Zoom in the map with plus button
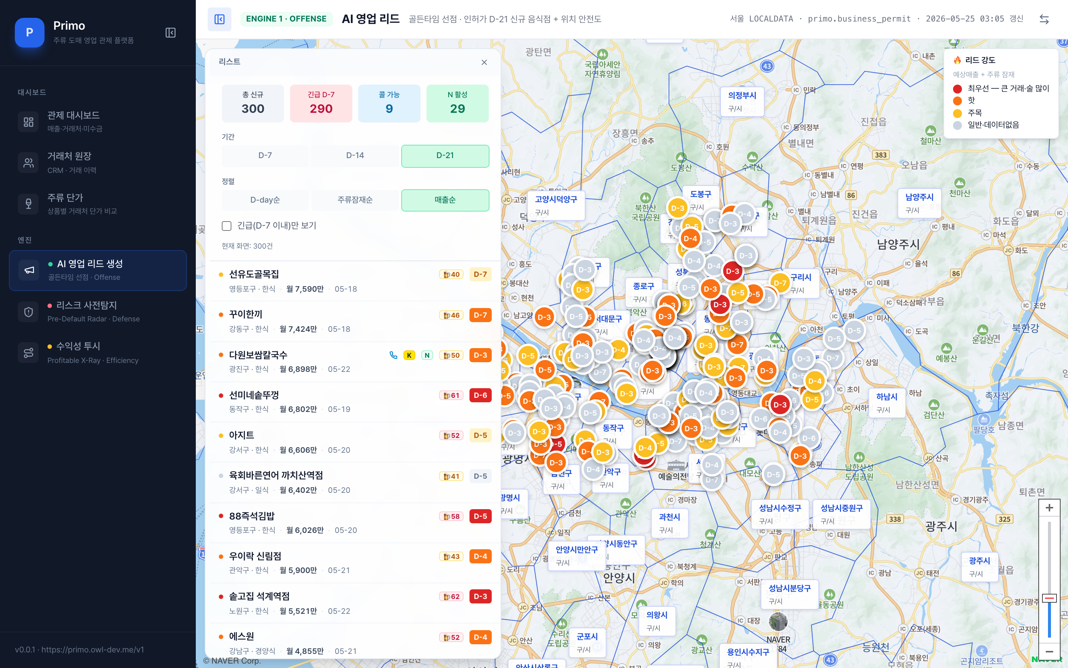The image size is (1068, 668). pos(1049,508)
